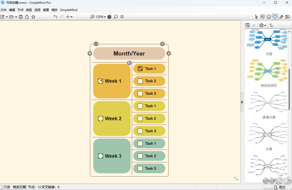The width and height of the screenshot is (292, 190).
Task: Open the 节点 menu
Action: click(x=20, y=10)
